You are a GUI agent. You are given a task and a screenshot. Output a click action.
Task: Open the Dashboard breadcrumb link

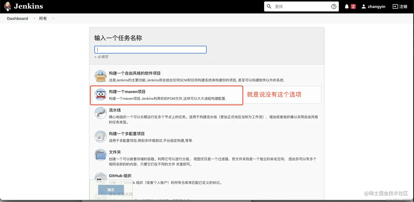[17, 18]
